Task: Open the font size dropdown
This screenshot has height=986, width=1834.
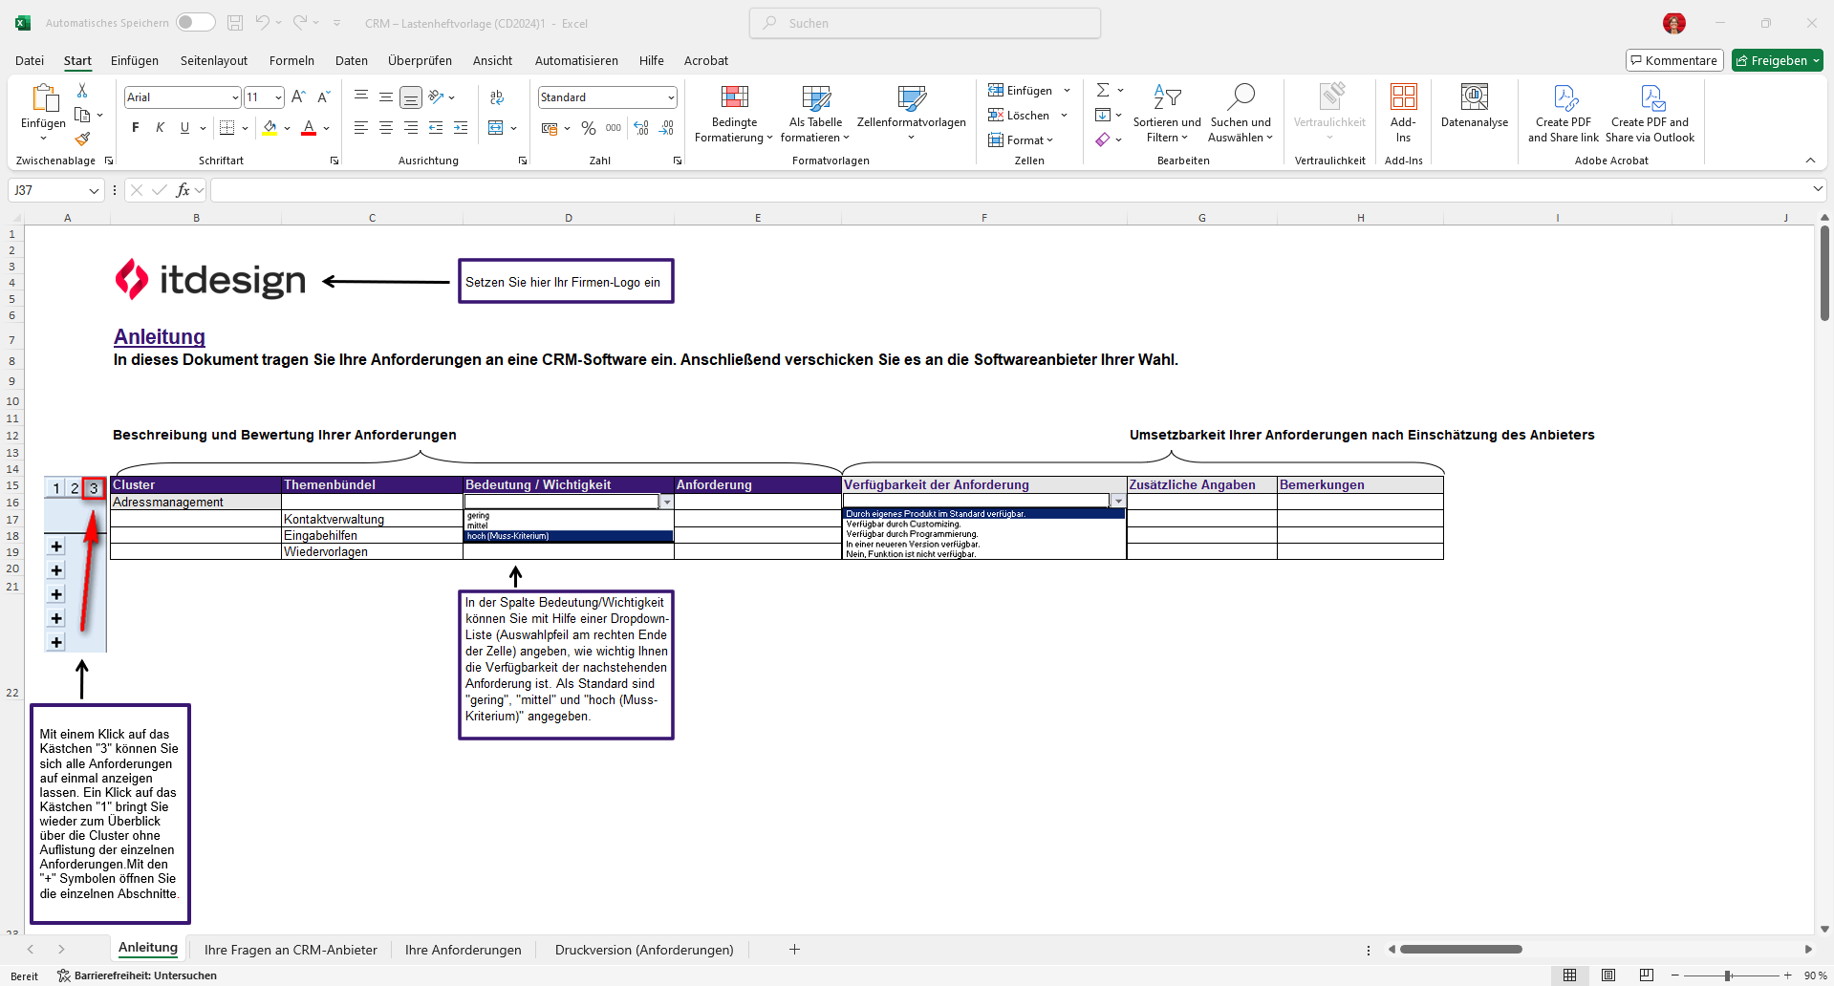Action: [x=278, y=97]
